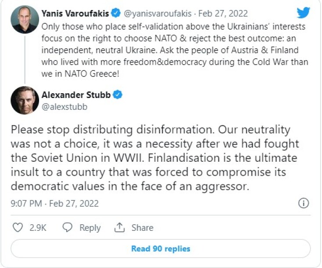Like the tweet with the heart icon
This screenshot has height=268, width=322.
18,228
